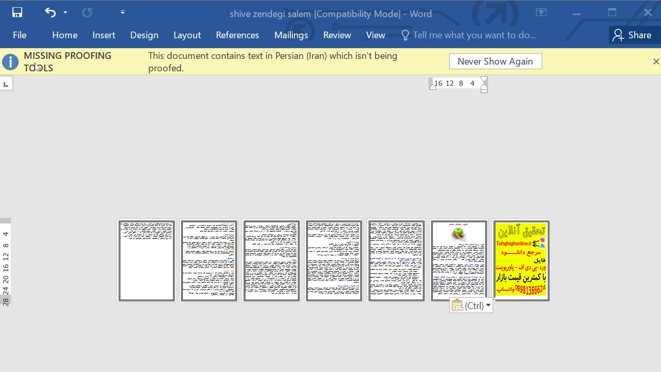Viewport: 661px width, 372px height.
Task: Open the Paste Options (Ctrl) dropdown
Action: click(471, 306)
